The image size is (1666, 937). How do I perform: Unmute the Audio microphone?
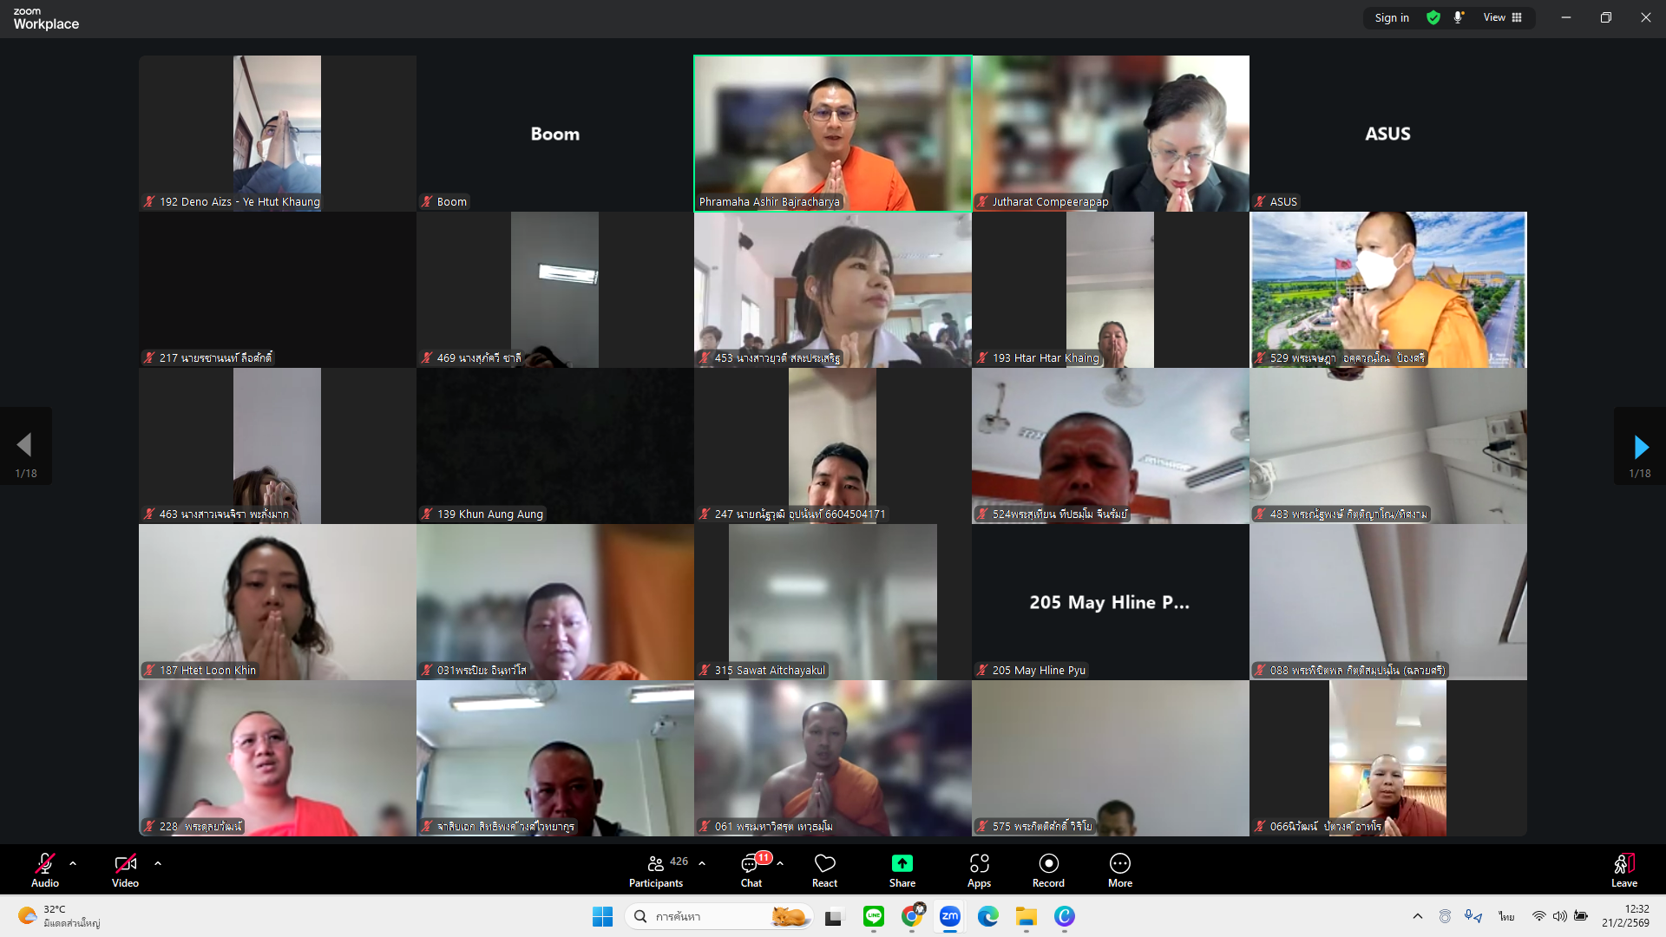click(x=45, y=864)
